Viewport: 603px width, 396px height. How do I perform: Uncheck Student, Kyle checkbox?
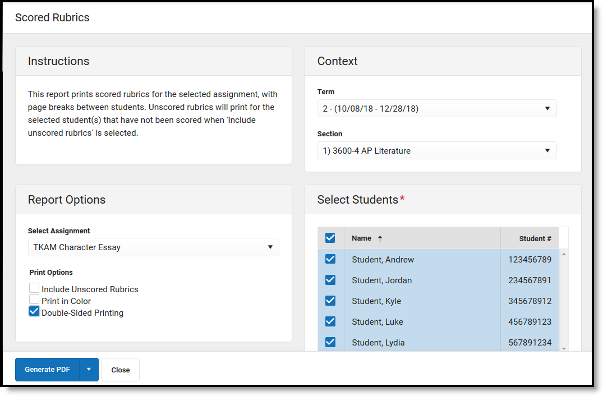(330, 301)
